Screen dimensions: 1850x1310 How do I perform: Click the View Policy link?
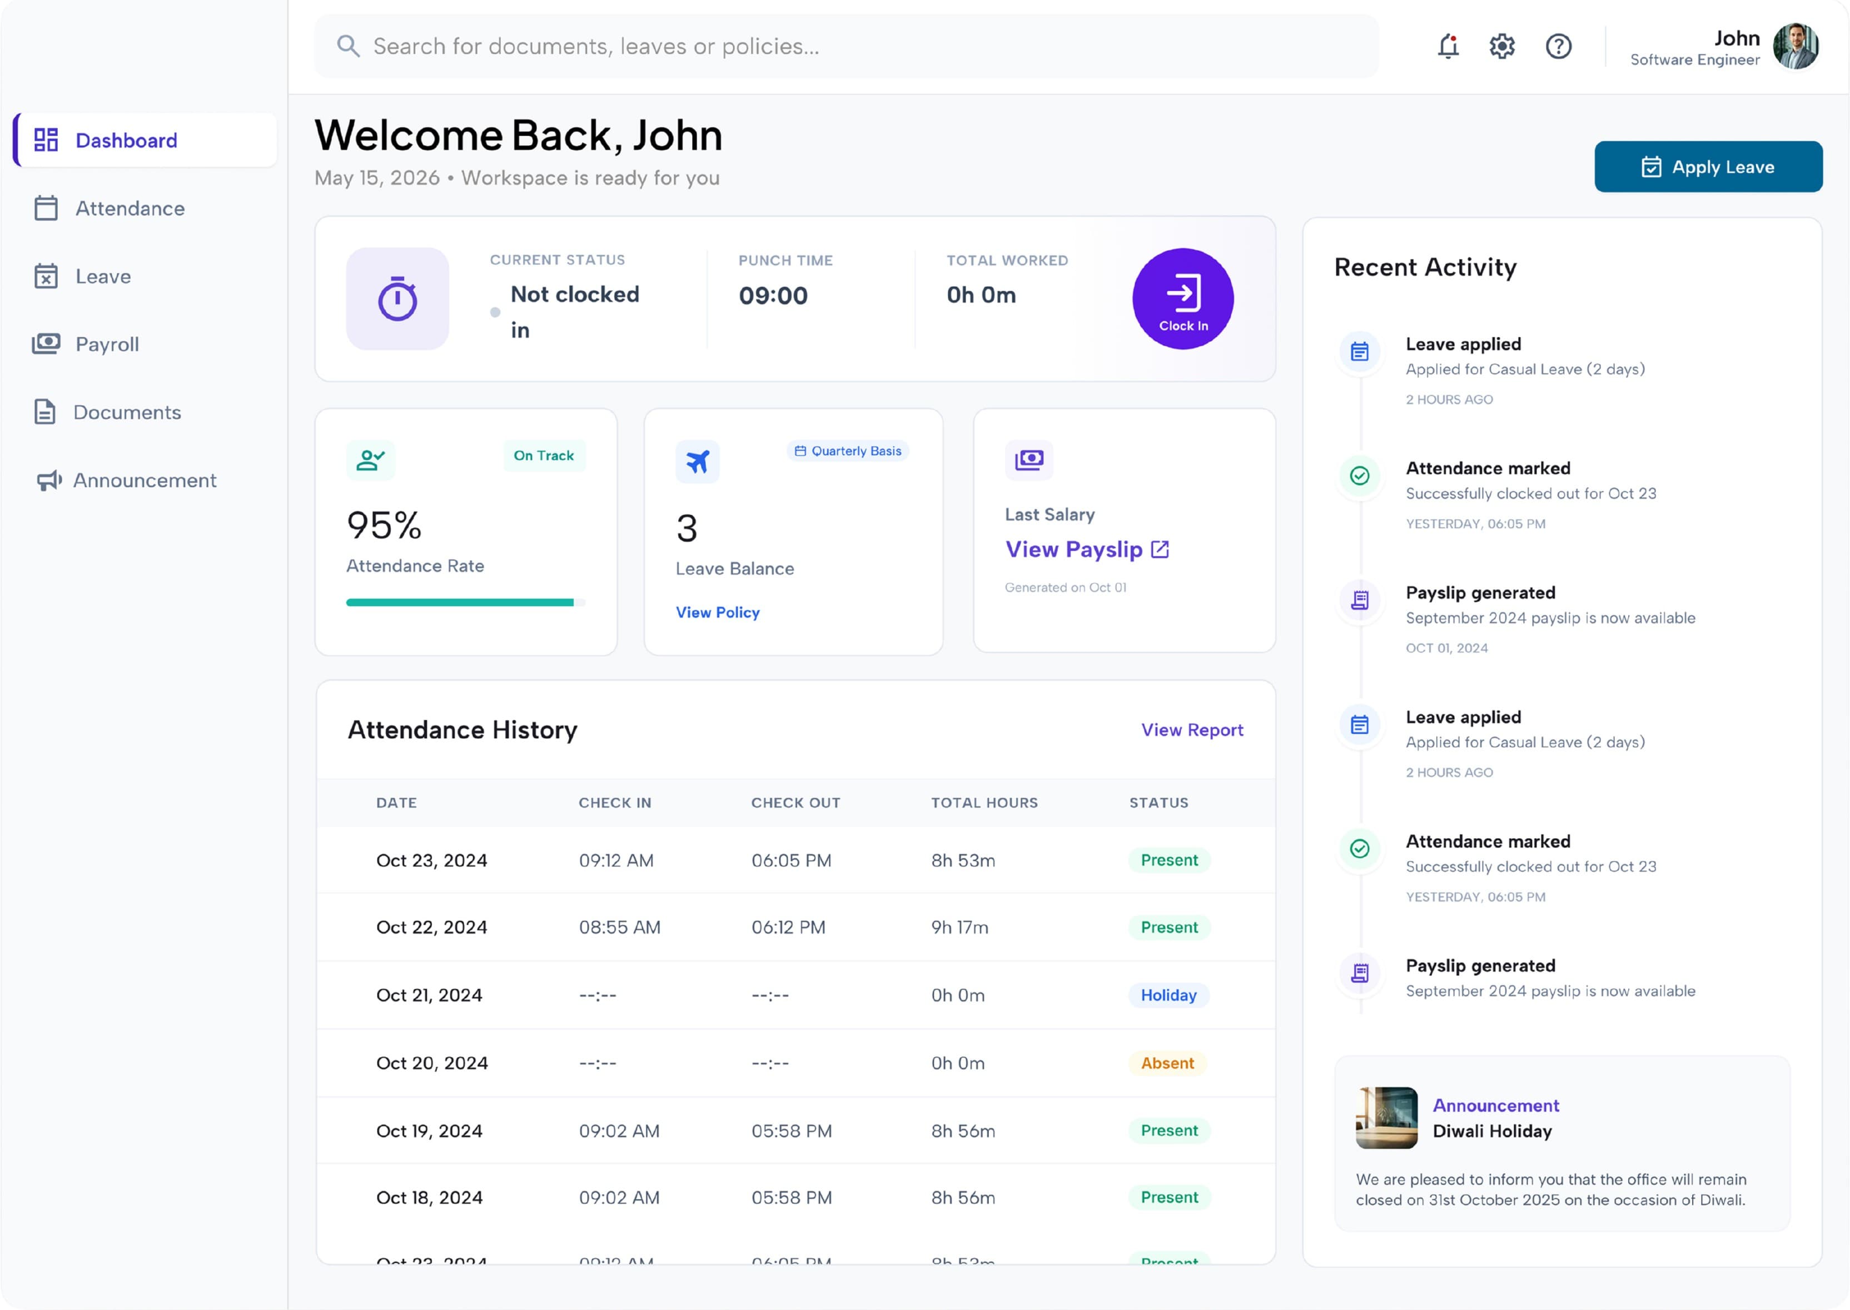[717, 612]
